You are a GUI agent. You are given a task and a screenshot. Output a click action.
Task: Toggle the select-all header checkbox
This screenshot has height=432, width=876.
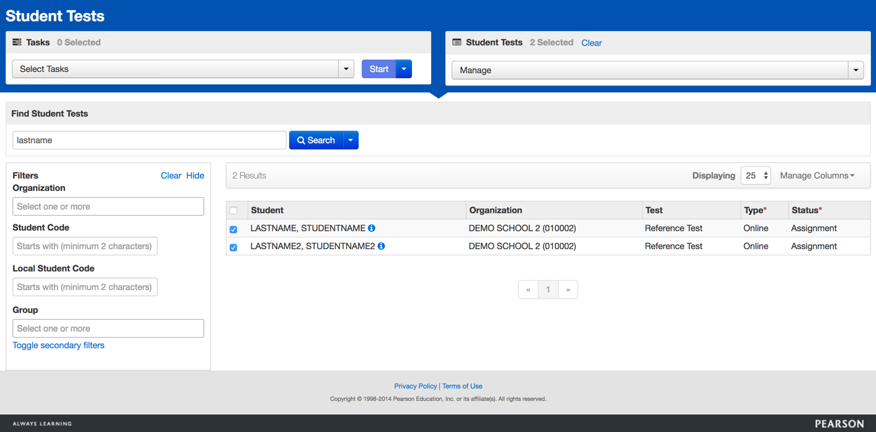pyautogui.click(x=233, y=211)
